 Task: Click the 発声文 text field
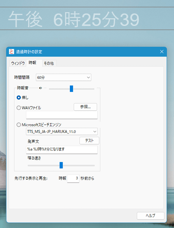tap(62, 150)
